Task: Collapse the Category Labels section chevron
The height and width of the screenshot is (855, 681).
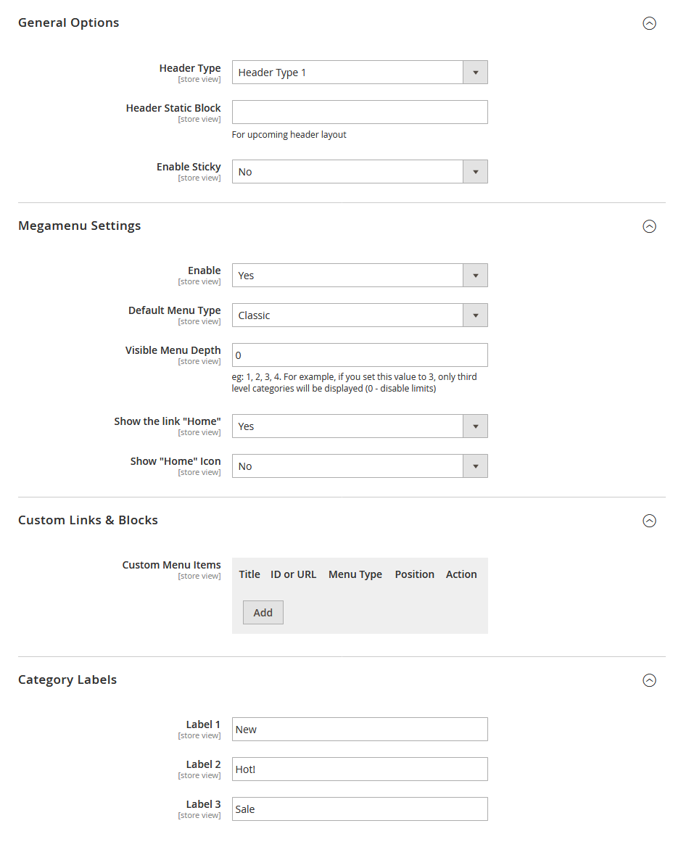Action: pyautogui.click(x=649, y=680)
